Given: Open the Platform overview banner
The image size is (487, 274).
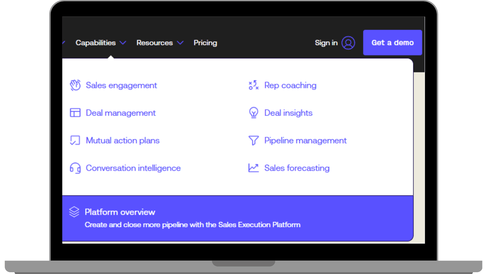Looking at the screenshot, I should coord(193,217).
